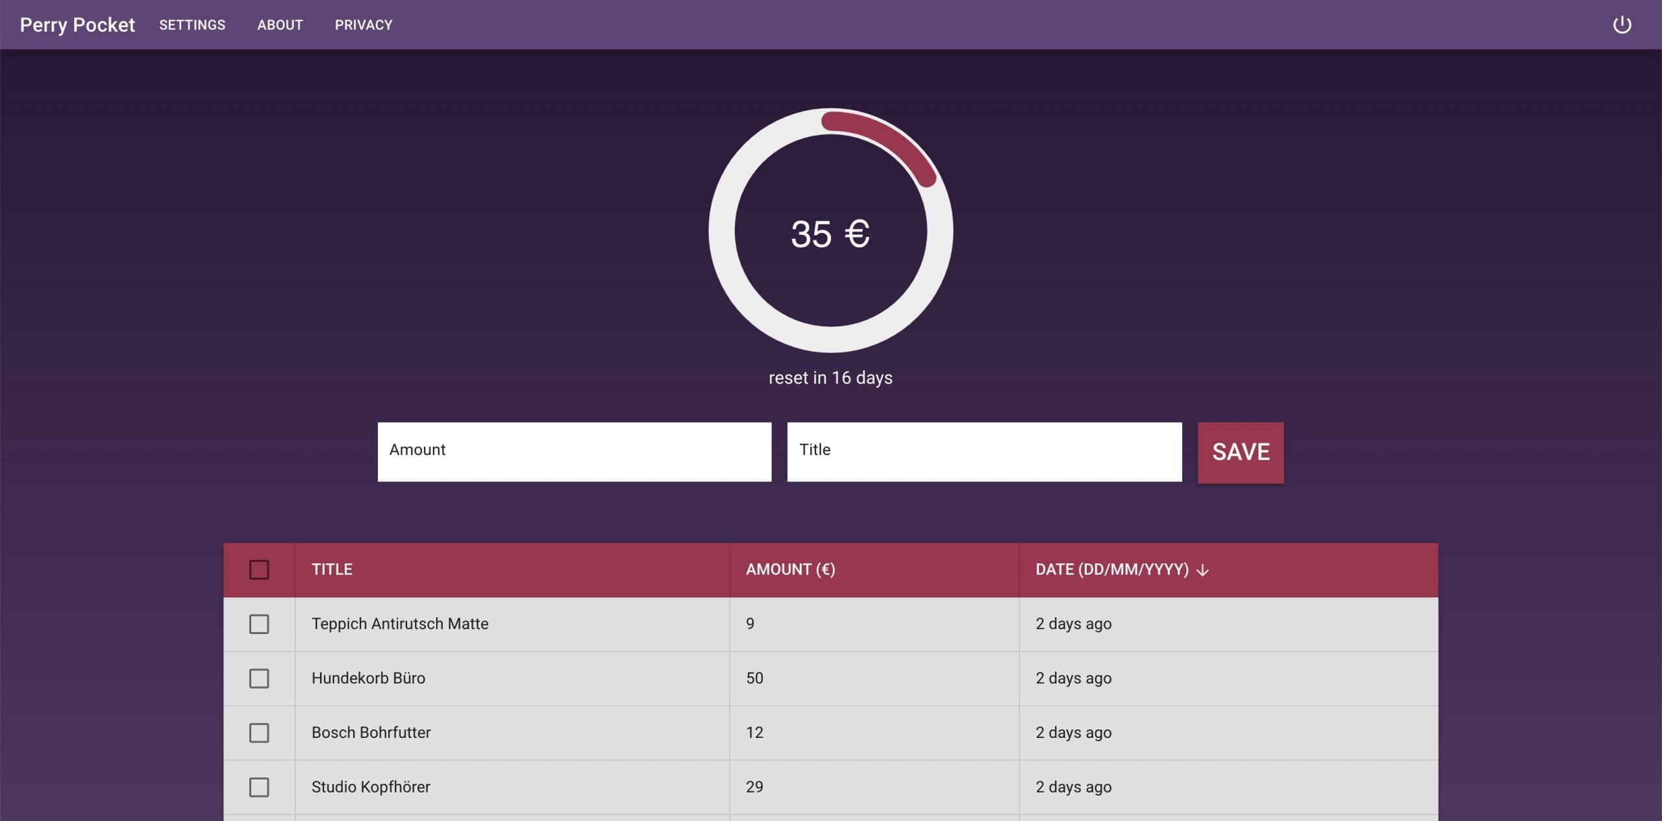Sort by Amount (€) column header
The image size is (1662, 821).
pos(790,570)
